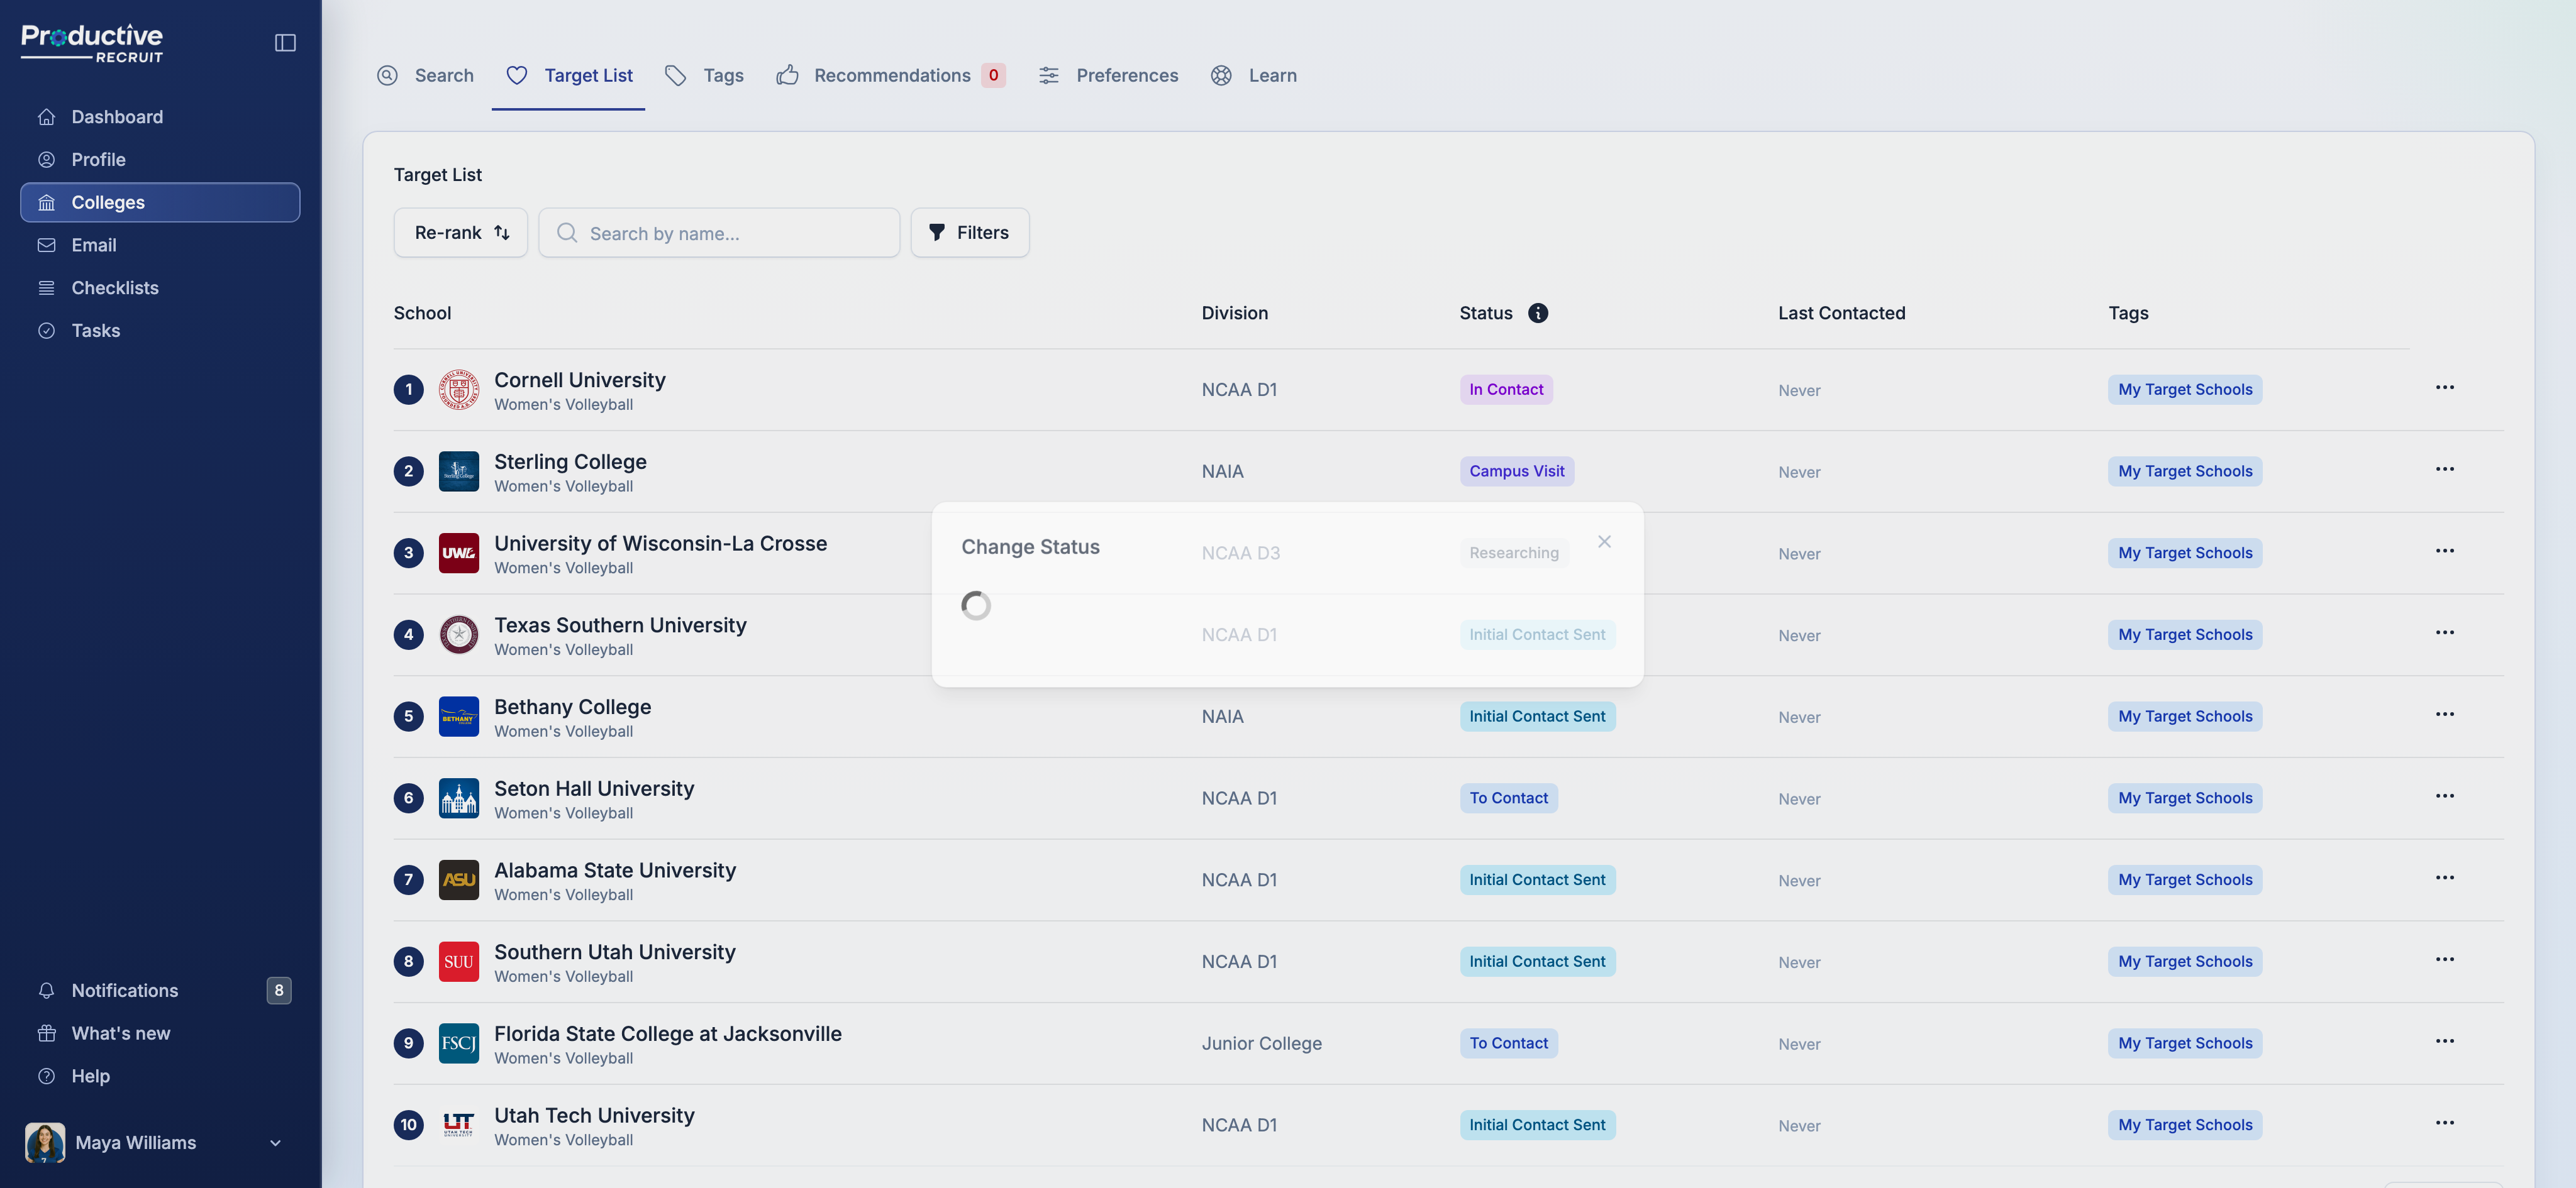Open Utah Tech row options menu
This screenshot has height=1188, width=2576.
pyautogui.click(x=2444, y=1123)
